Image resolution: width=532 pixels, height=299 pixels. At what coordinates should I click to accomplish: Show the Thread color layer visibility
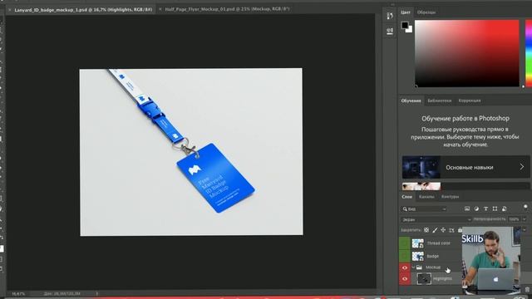405,243
